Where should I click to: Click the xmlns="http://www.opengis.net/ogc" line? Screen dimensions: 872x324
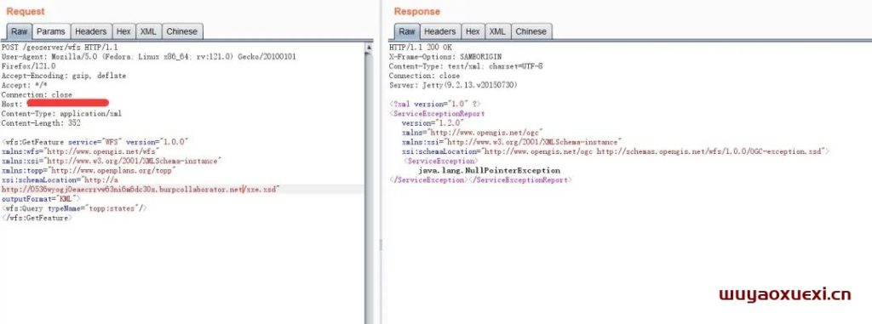pyautogui.click(x=472, y=133)
